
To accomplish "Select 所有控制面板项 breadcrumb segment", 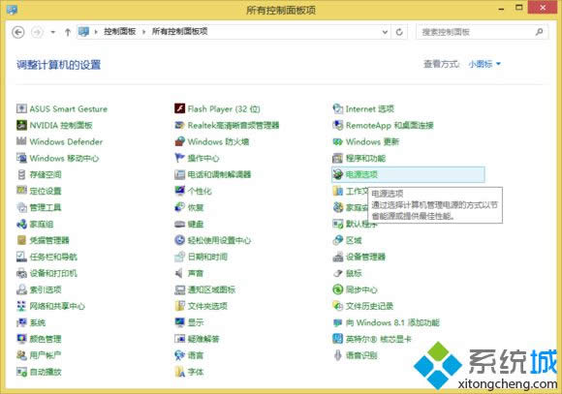I will click(179, 32).
